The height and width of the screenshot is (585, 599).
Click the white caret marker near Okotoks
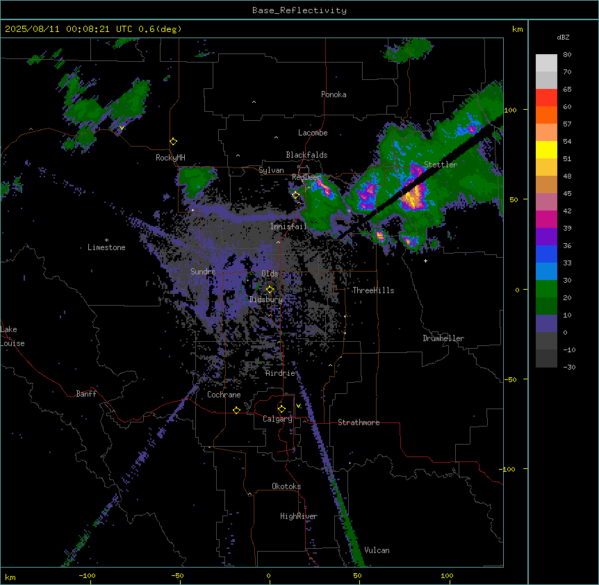(x=249, y=494)
